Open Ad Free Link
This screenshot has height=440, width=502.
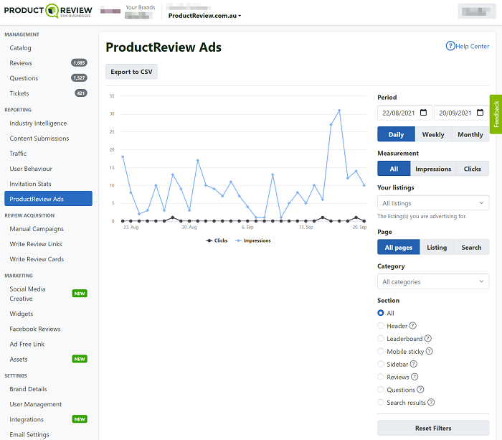(48, 344)
